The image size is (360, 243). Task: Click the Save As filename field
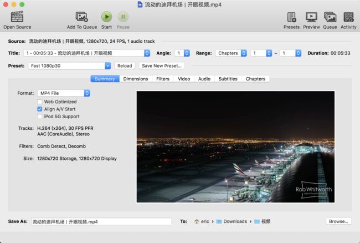tap(101, 221)
